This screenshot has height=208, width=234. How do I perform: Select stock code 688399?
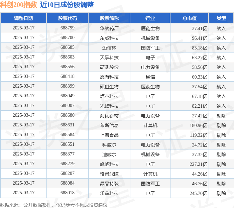coord(68,86)
